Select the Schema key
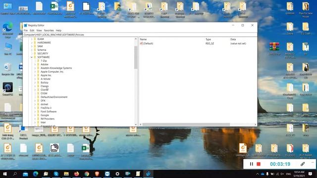This screenshot has width=317, height=178. (42, 50)
